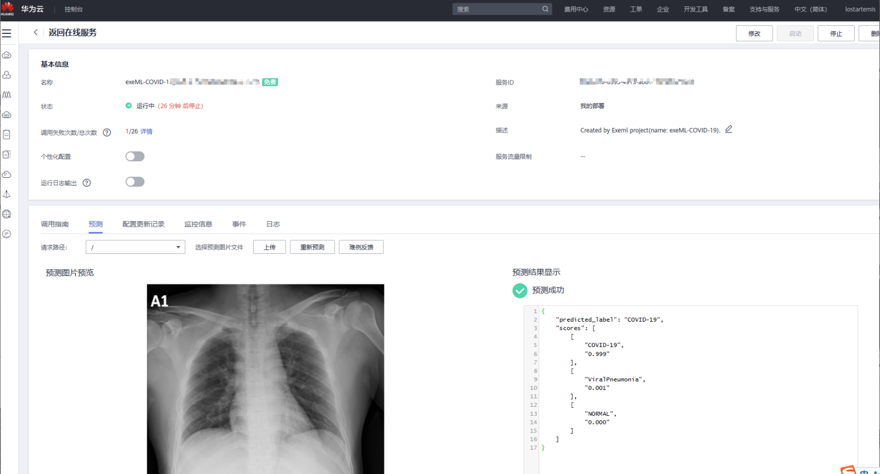Click the description text 'Created by Exeml project'
This screenshot has height=474, width=880.
click(x=650, y=130)
